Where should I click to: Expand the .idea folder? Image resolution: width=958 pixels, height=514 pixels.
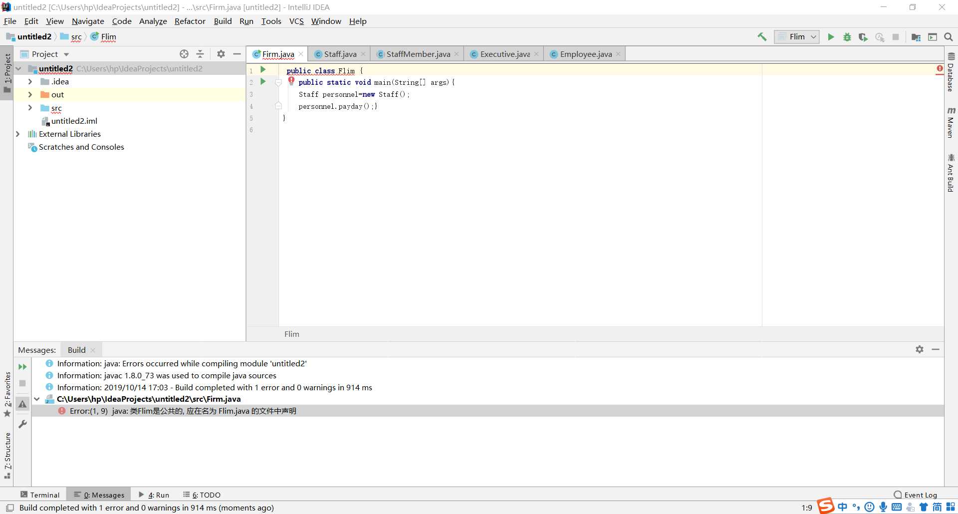pyautogui.click(x=30, y=81)
